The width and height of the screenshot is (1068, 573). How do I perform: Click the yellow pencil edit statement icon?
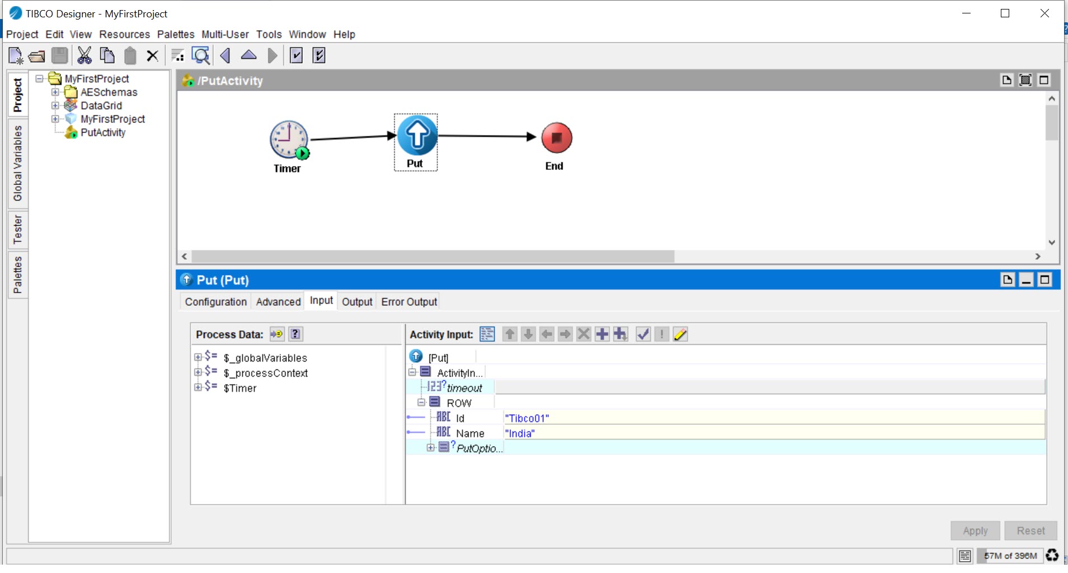[680, 334]
